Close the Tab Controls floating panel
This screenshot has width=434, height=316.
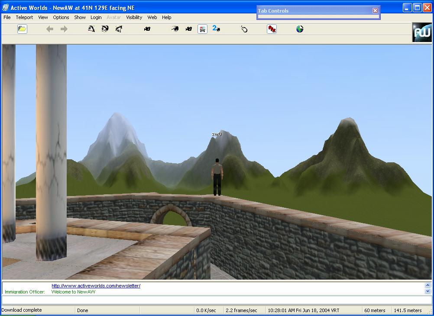coord(375,10)
